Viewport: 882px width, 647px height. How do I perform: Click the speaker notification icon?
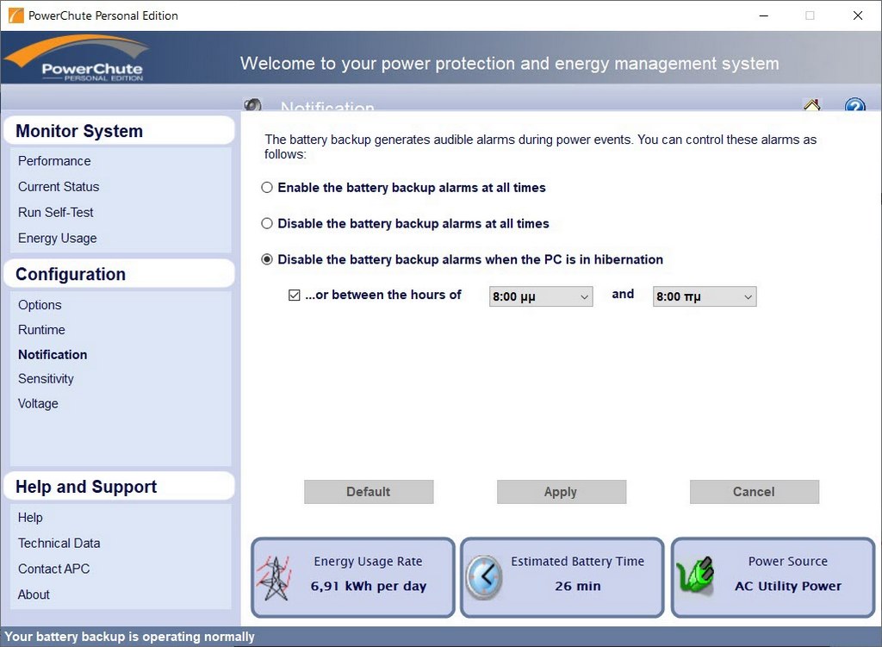253,104
